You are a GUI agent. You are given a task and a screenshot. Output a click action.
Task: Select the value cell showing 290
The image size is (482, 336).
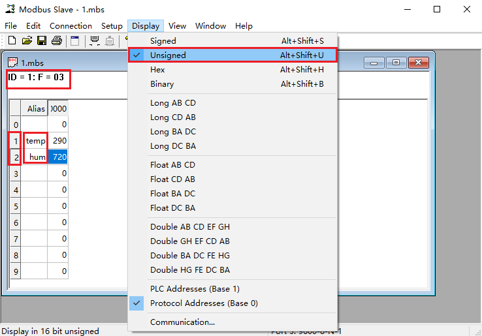(x=57, y=141)
